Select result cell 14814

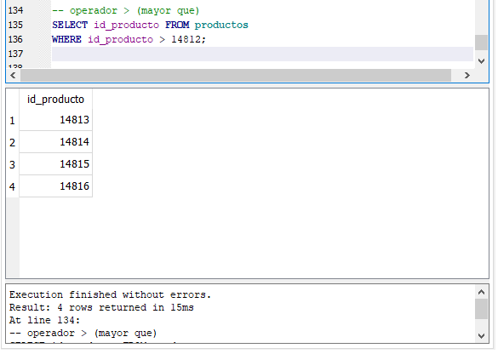pos(55,141)
